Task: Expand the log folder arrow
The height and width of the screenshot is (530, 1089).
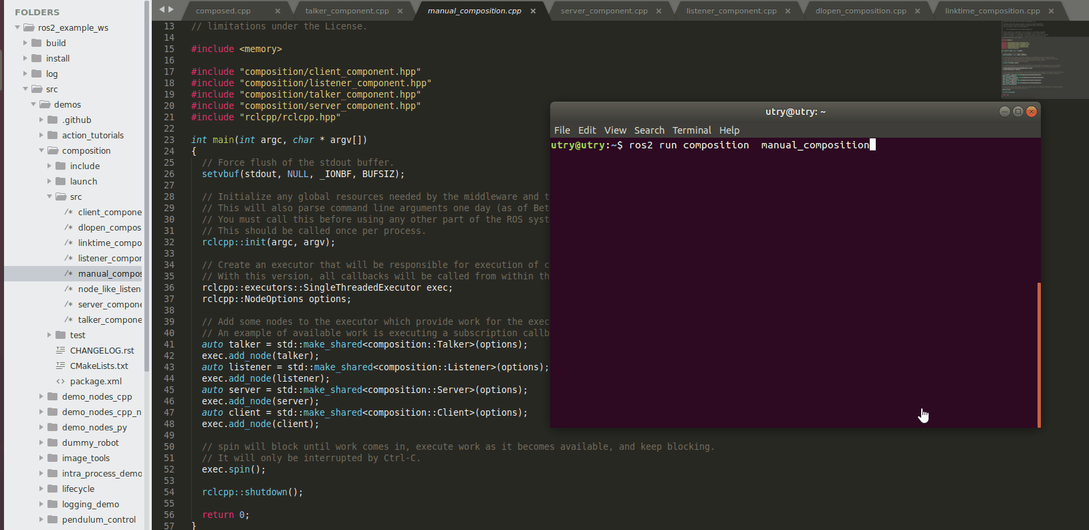Action: 25,74
